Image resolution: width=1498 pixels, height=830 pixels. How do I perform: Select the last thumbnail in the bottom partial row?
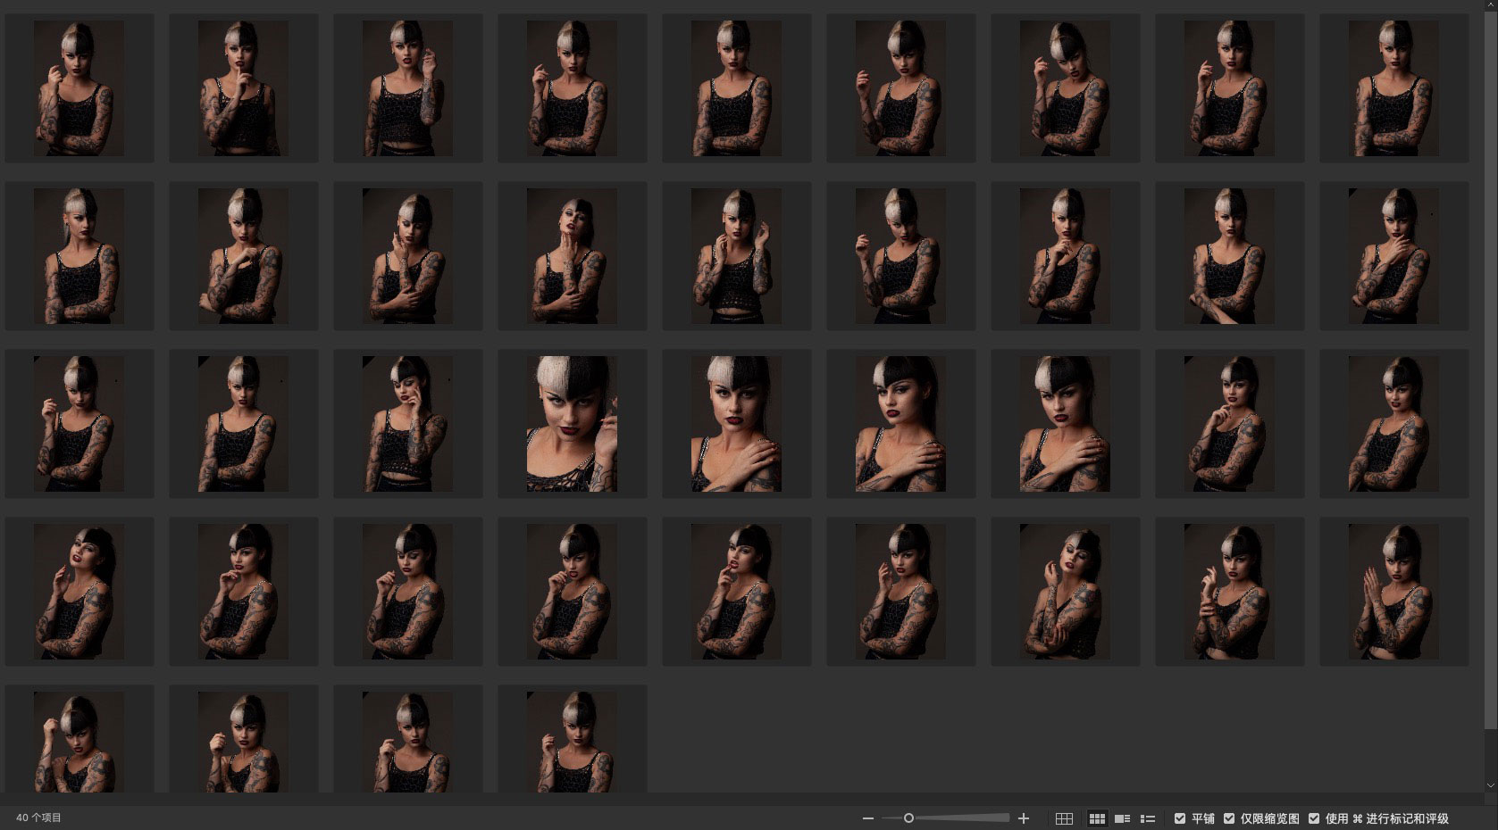572,741
